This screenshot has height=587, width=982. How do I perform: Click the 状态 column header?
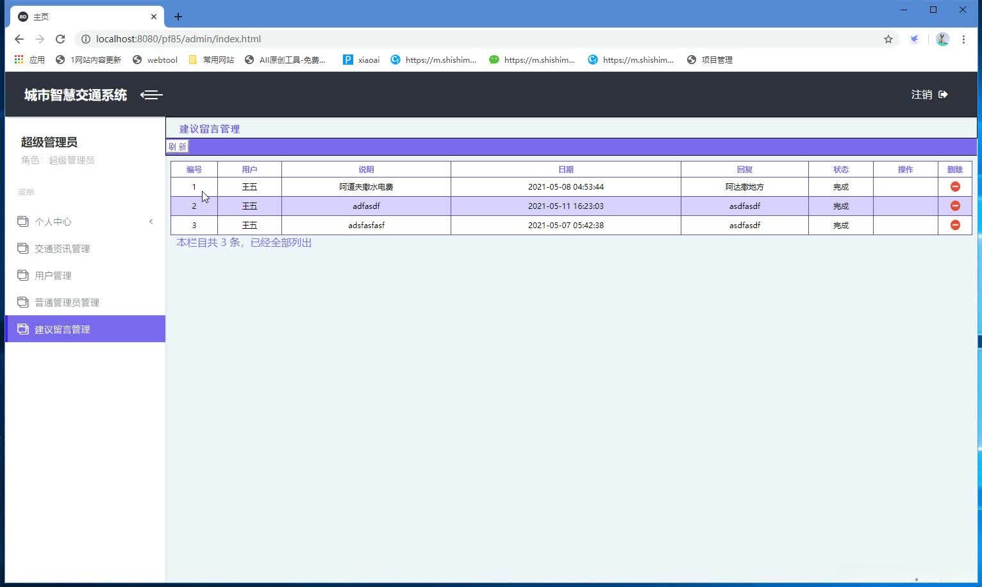[841, 169]
